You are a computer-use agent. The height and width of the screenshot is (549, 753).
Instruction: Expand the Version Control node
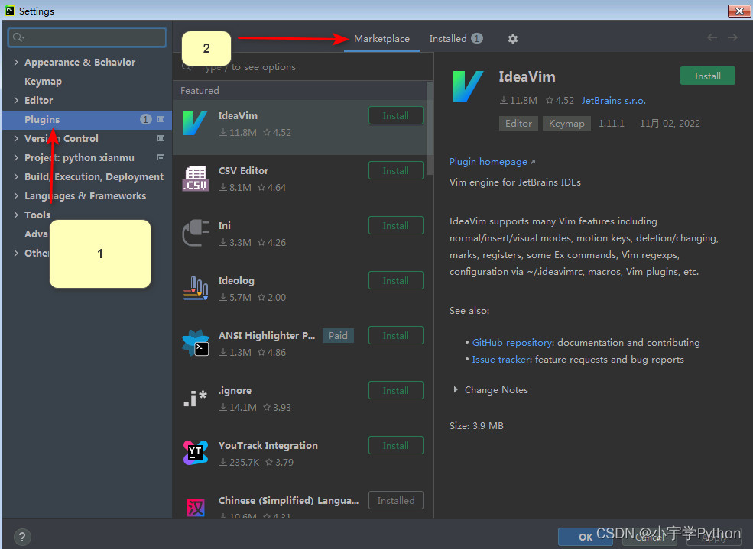coord(16,138)
